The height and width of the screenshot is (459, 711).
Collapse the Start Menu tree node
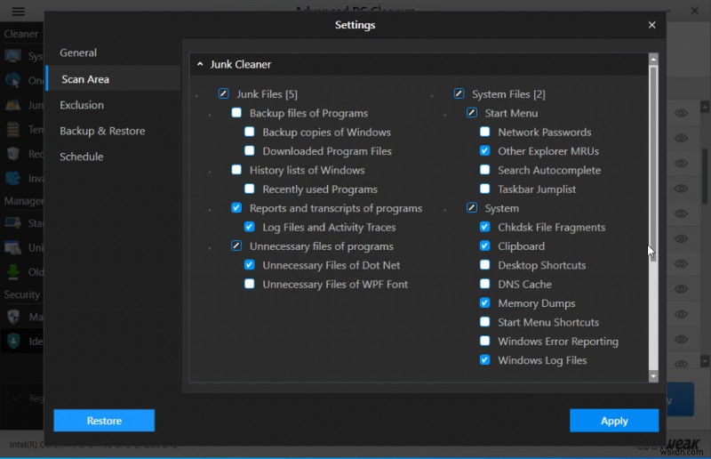pos(445,115)
